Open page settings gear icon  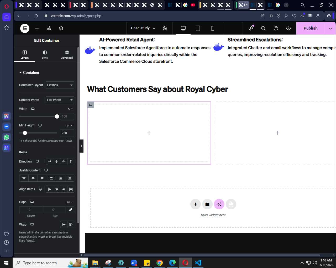coord(165,28)
